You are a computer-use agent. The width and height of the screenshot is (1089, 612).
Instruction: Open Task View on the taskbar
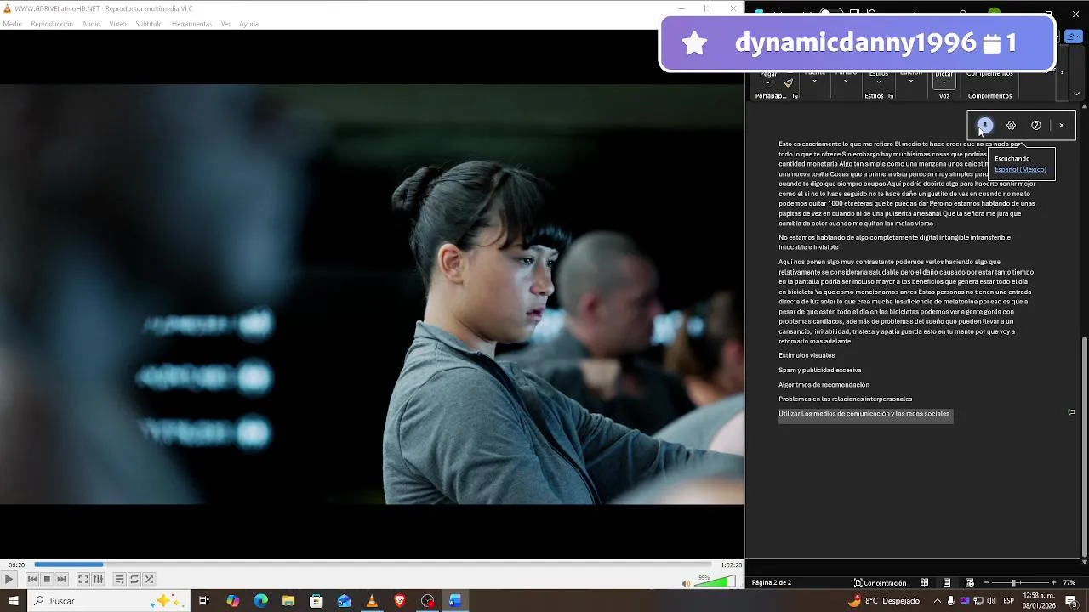coord(204,601)
